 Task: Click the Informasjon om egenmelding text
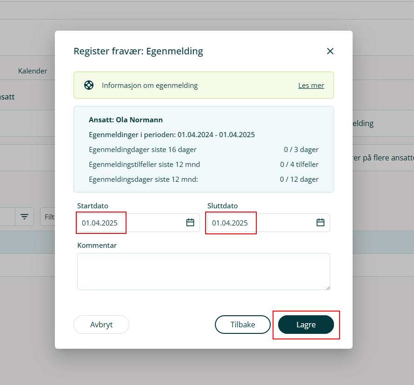(150, 86)
